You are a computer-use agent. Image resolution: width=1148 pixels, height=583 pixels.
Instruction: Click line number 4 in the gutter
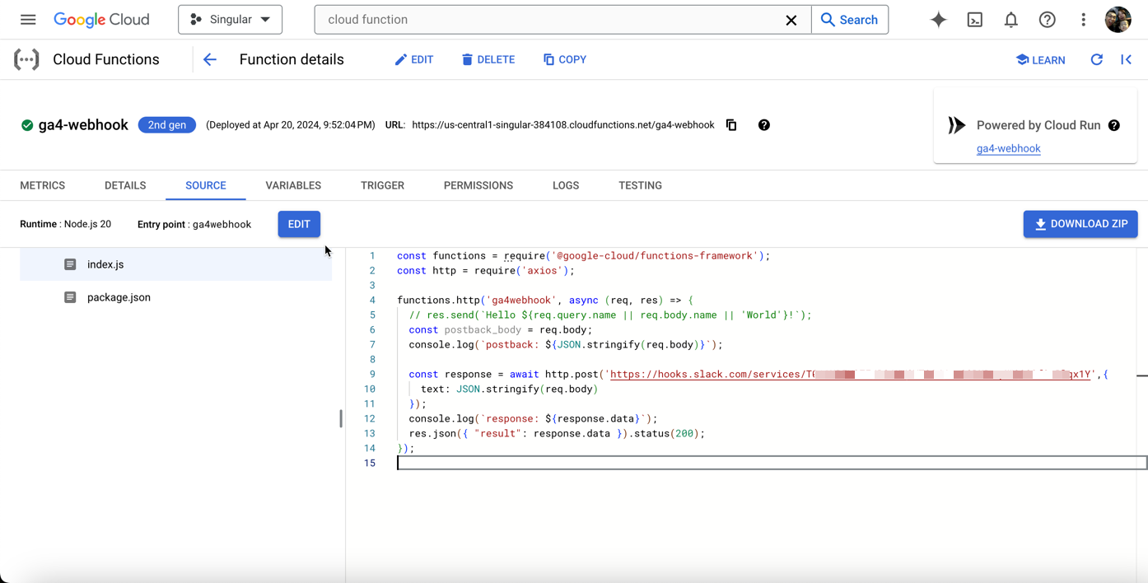(x=372, y=300)
